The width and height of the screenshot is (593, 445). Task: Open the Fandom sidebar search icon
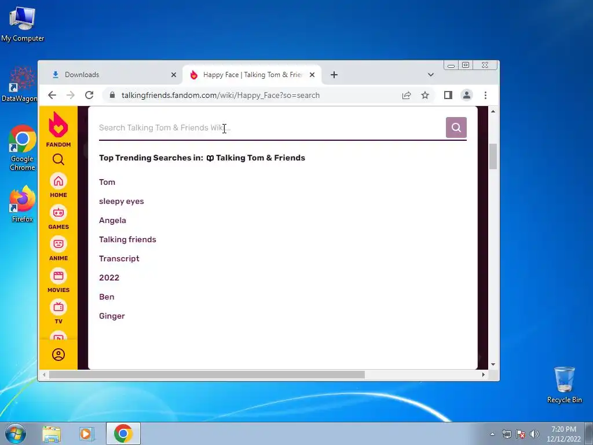58,159
